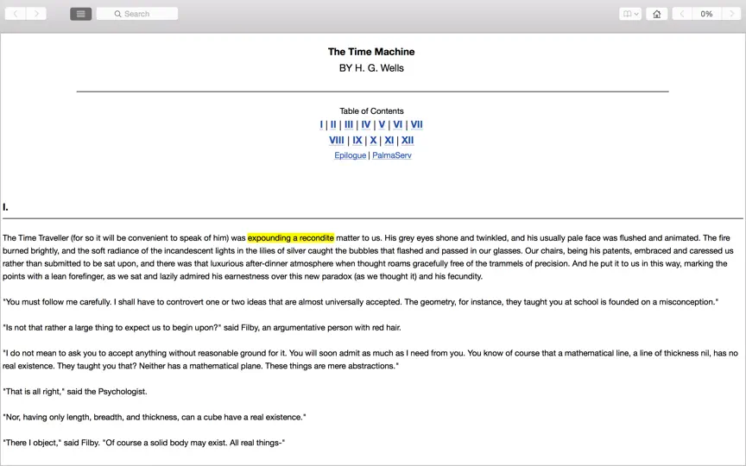The height and width of the screenshot is (466, 746).
Task: Open the book view dropdown
Action: [630, 14]
